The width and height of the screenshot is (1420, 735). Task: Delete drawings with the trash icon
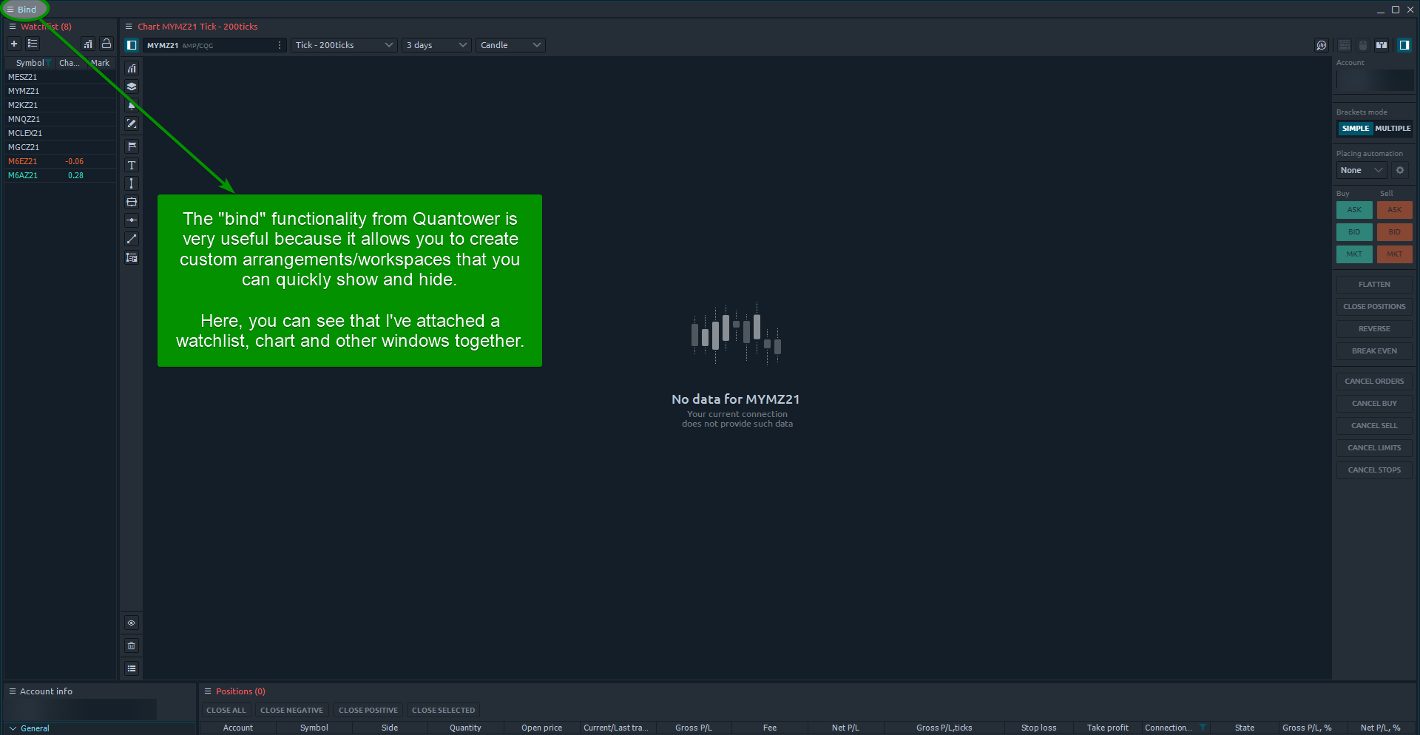coord(132,646)
